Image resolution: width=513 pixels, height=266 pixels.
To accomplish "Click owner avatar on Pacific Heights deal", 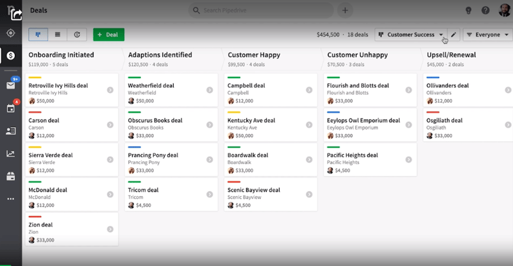I will (330, 170).
